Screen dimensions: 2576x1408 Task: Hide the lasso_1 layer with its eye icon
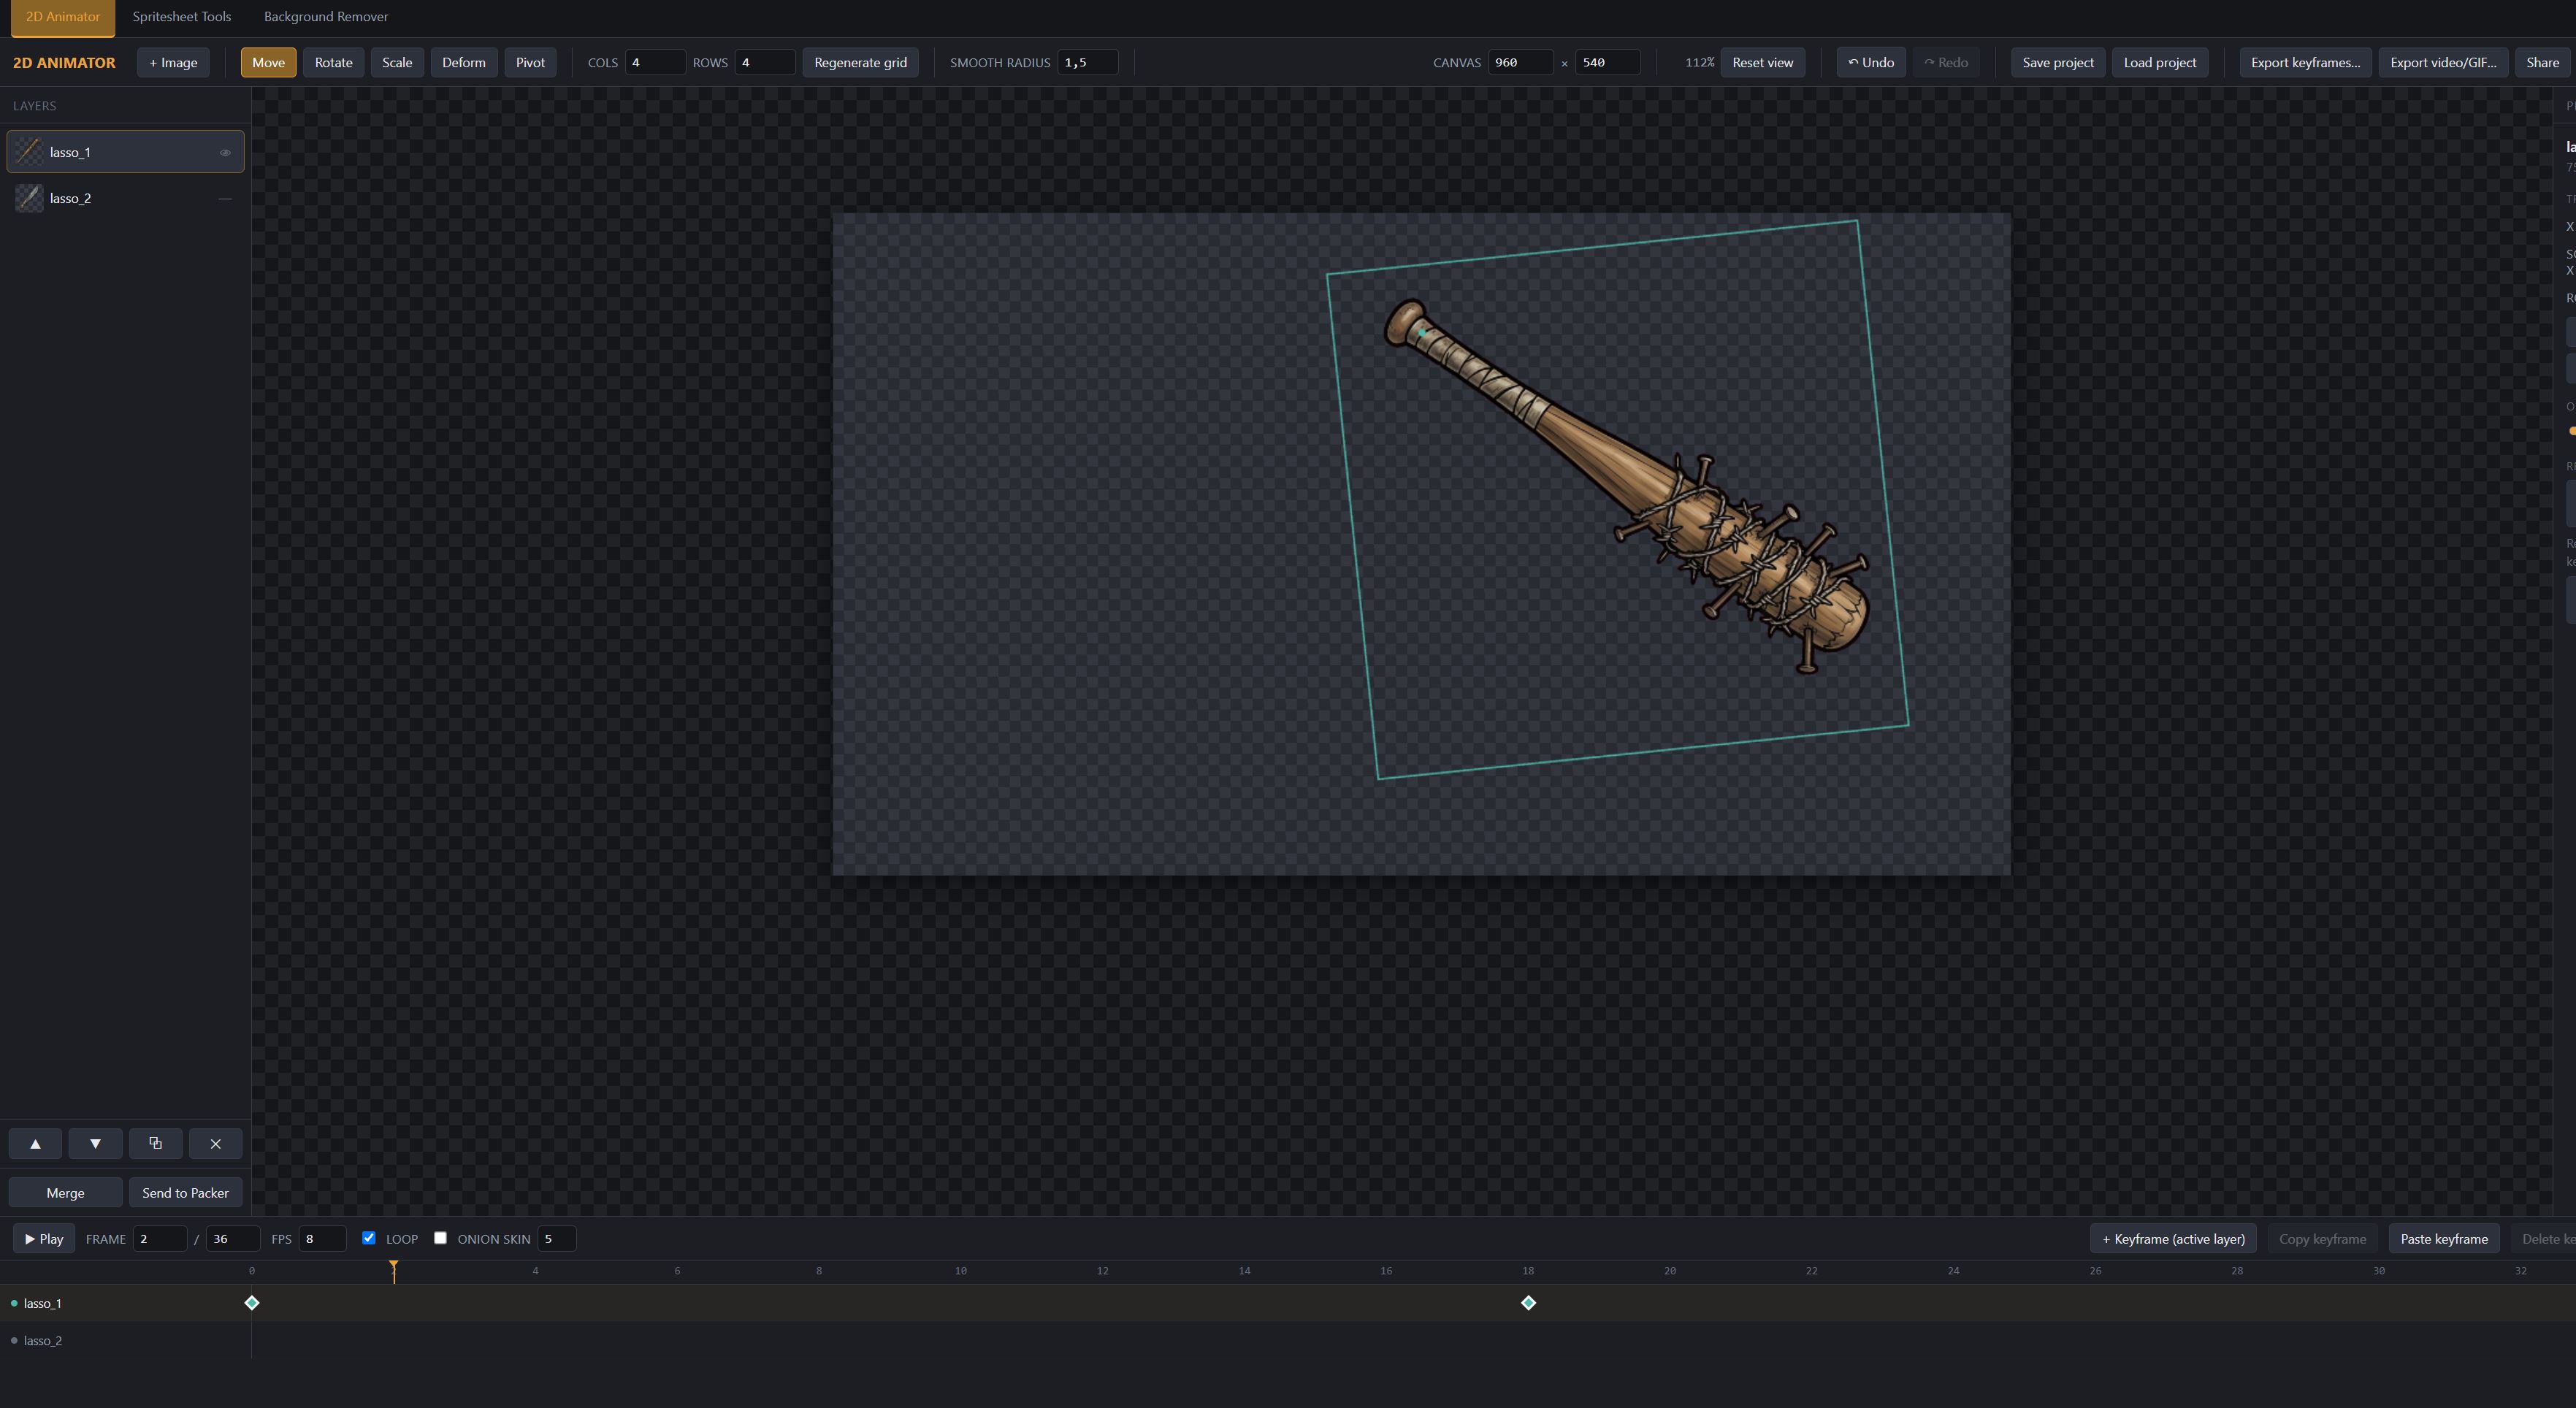click(x=225, y=153)
